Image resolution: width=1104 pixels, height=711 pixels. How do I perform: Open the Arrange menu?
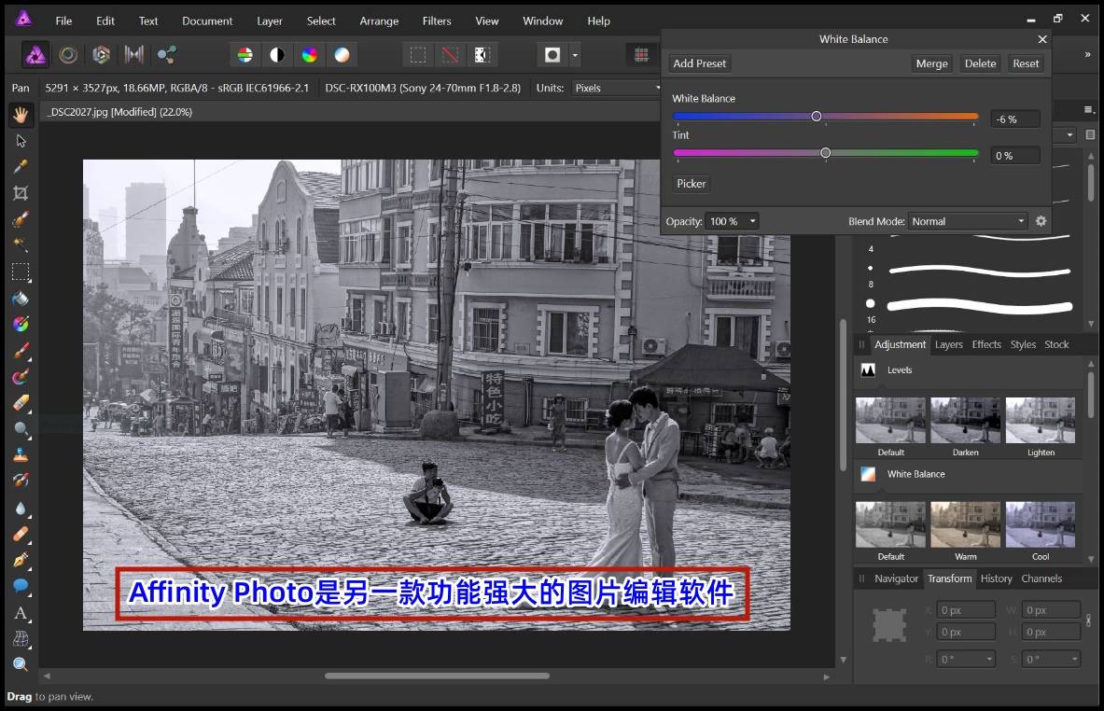click(379, 21)
